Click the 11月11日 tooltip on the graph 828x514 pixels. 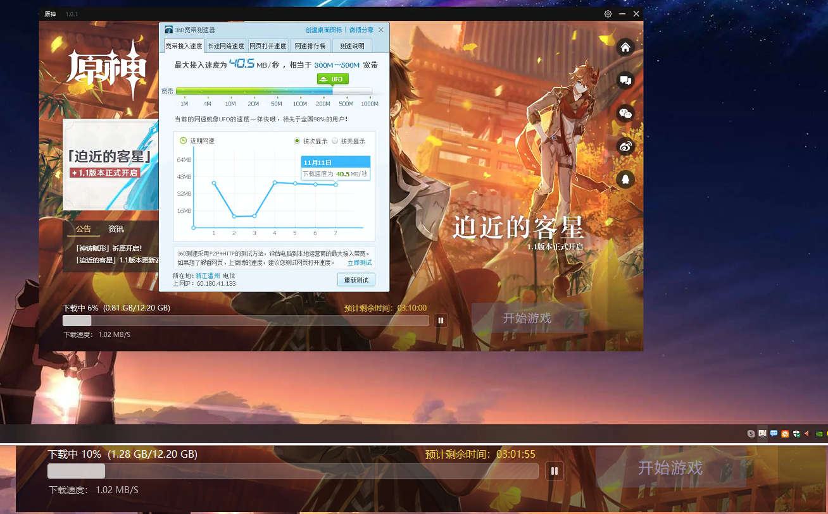336,168
